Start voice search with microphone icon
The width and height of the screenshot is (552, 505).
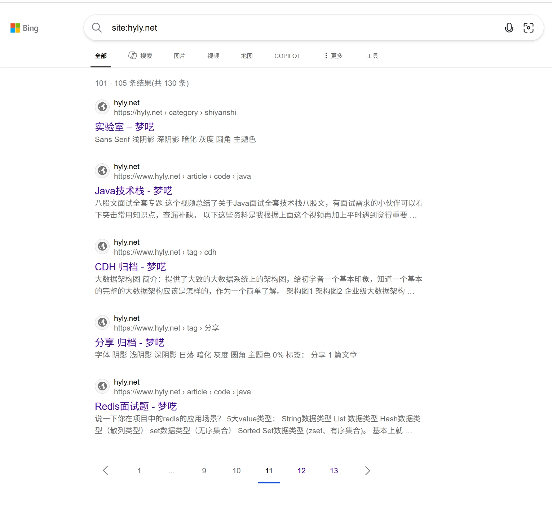[x=509, y=28]
